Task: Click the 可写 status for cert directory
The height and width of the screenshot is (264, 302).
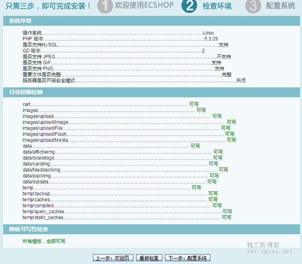Action: coord(194,104)
